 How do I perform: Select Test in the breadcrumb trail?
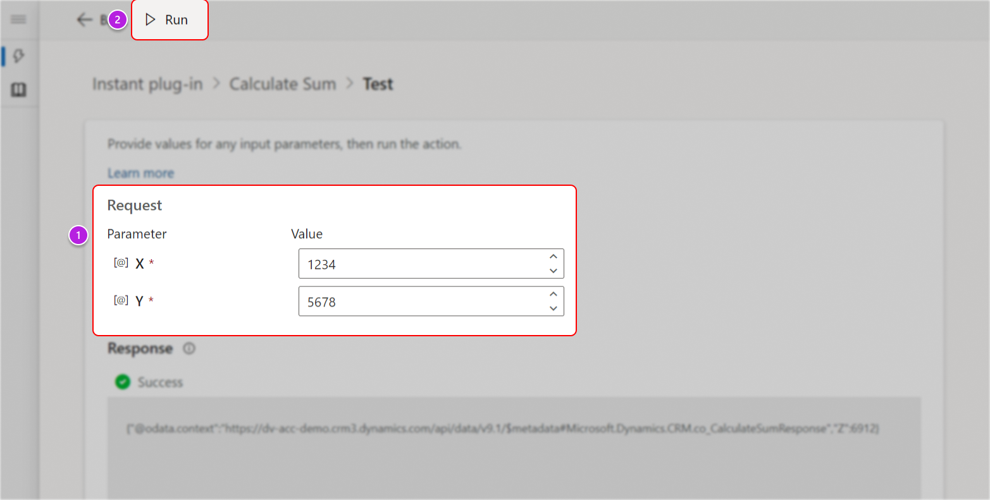[x=378, y=83]
